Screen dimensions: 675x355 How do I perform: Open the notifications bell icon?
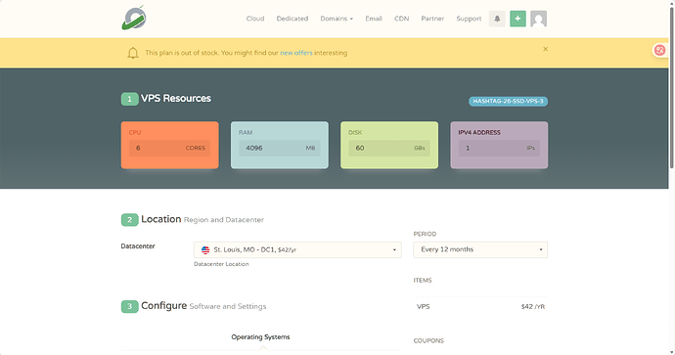coord(497,19)
